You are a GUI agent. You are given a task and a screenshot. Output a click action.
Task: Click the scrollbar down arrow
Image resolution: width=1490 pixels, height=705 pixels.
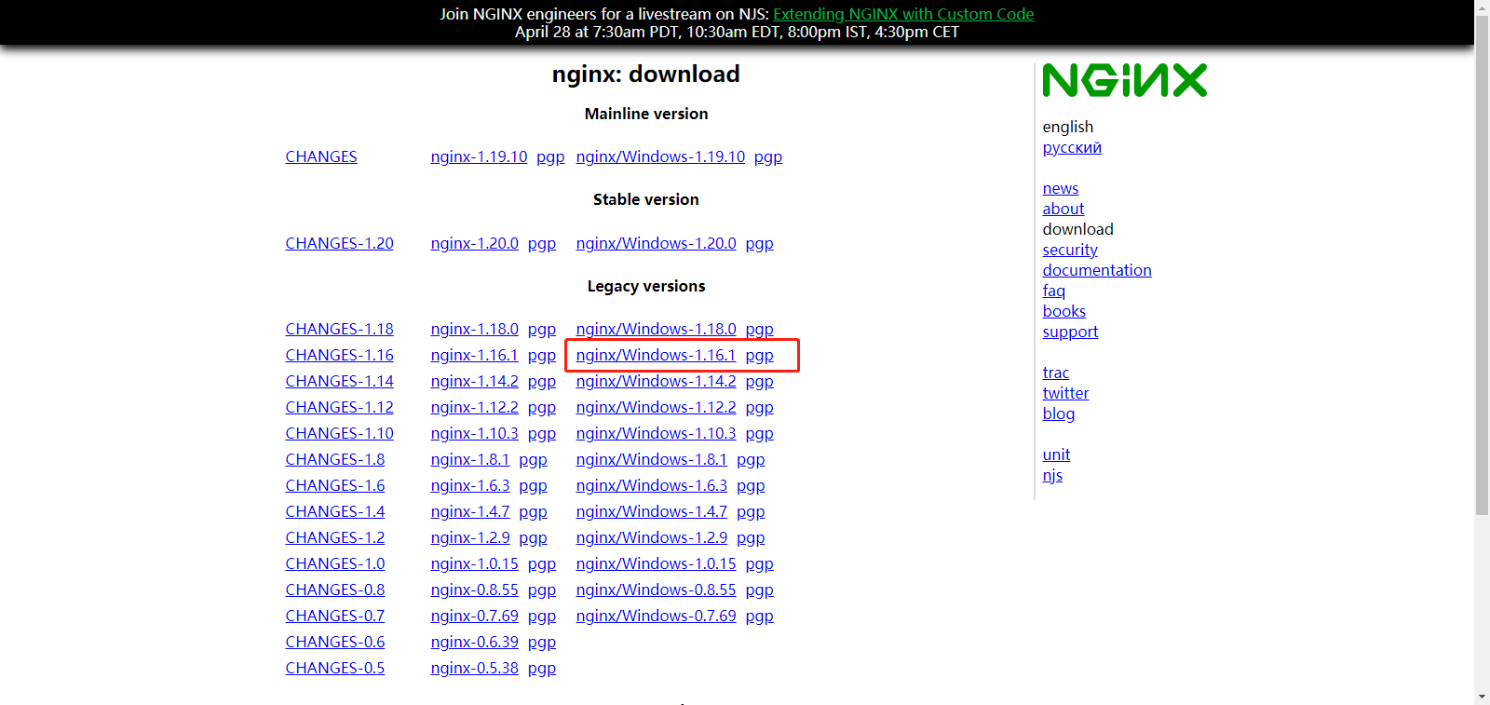pos(1482,697)
